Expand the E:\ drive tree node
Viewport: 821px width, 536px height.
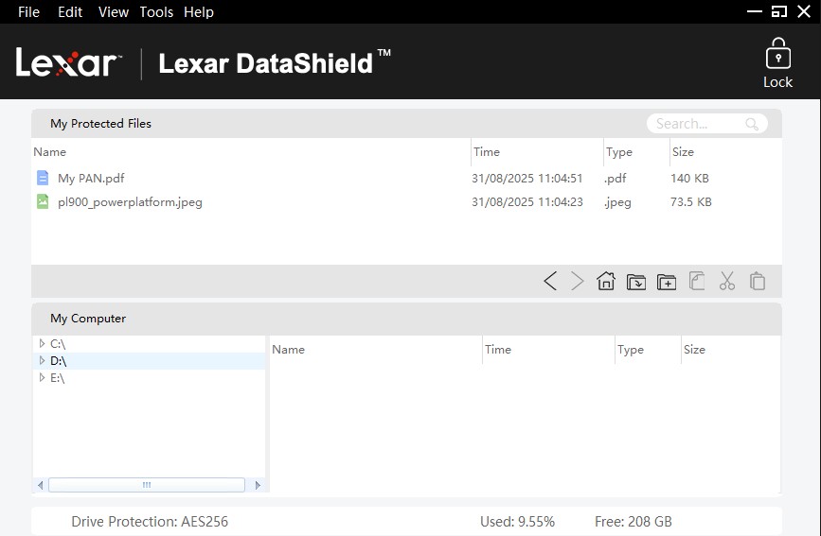[x=42, y=378]
